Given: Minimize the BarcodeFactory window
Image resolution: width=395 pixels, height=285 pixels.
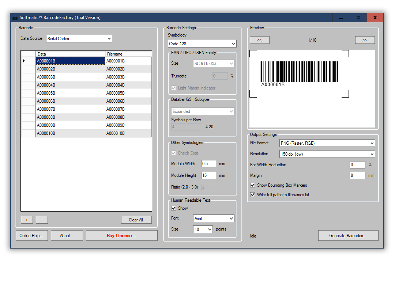Looking at the screenshot, I should [341, 18].
